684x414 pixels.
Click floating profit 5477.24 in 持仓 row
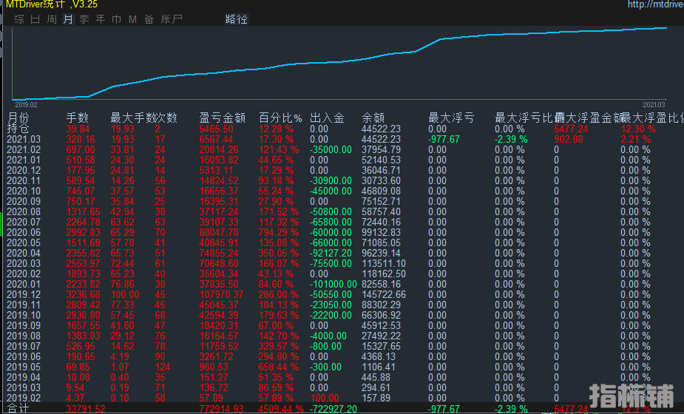pos(571,129)
